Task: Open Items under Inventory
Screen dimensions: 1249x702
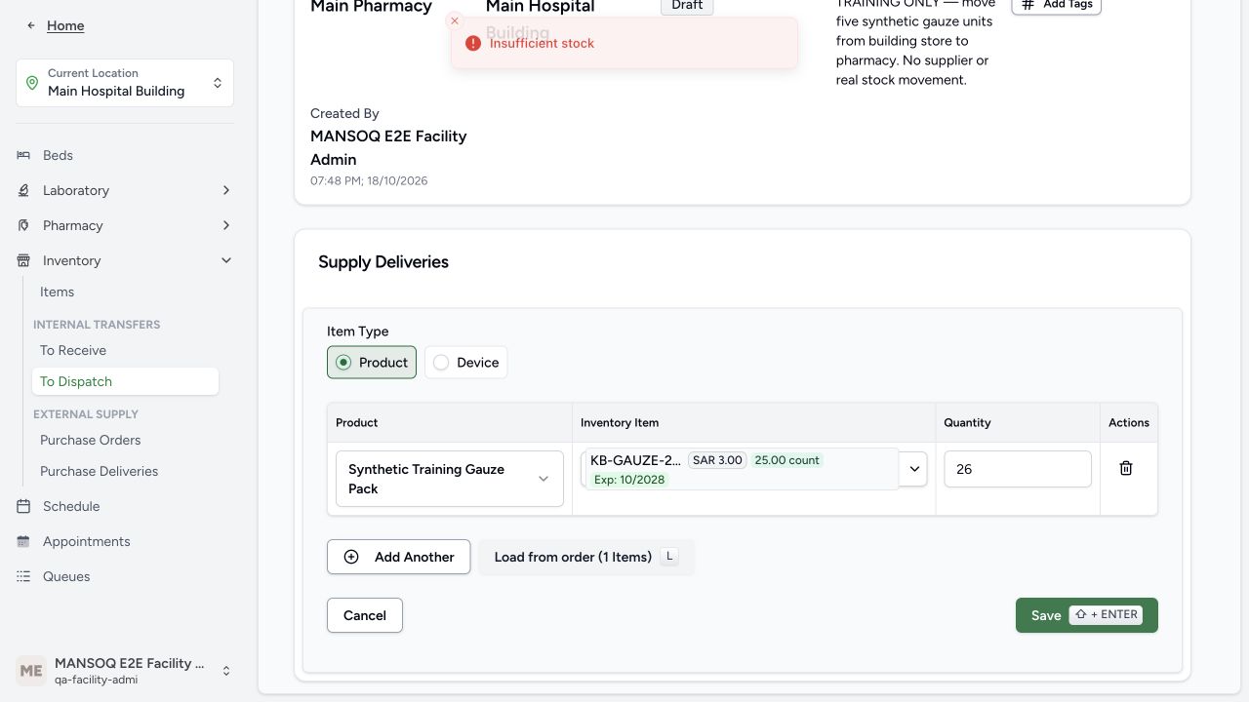Action: [57, 292]
